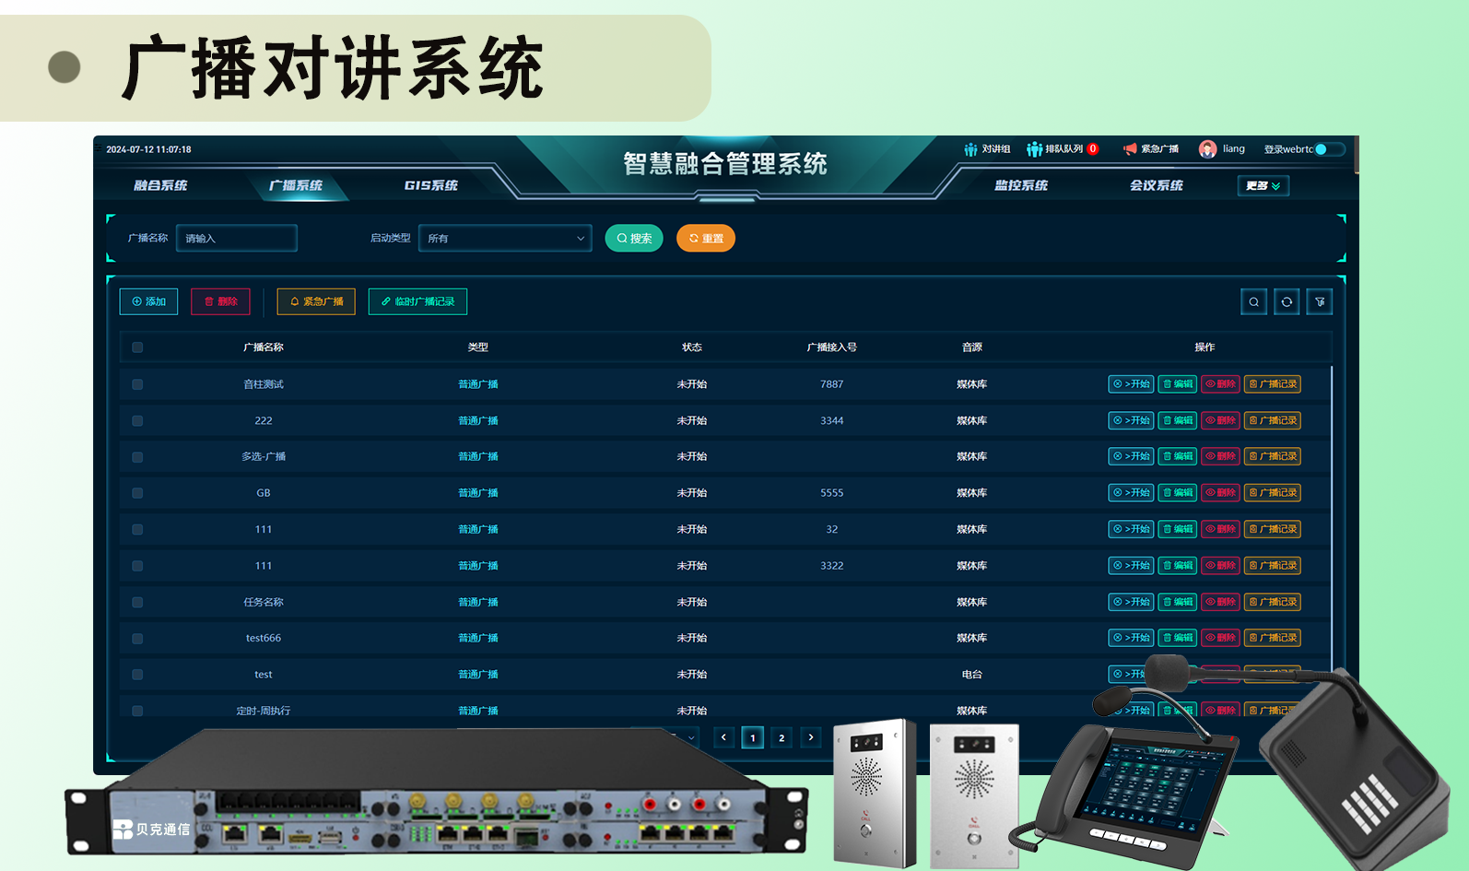Screen dimensions: 1469x871
Task: Edit the 多选-广播 row
Action: [1178, 456]
